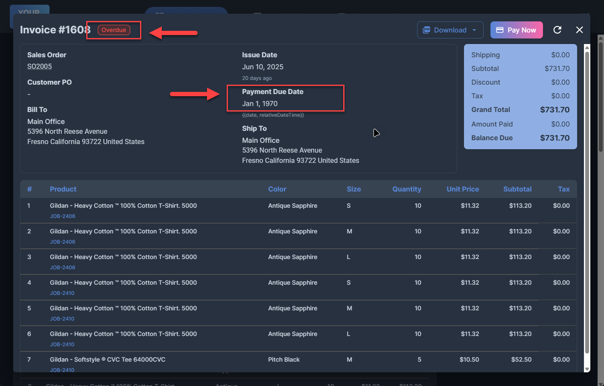Sort by the Unit Price column header
This screenshot has height=386, width=604.
click(462, 189)
